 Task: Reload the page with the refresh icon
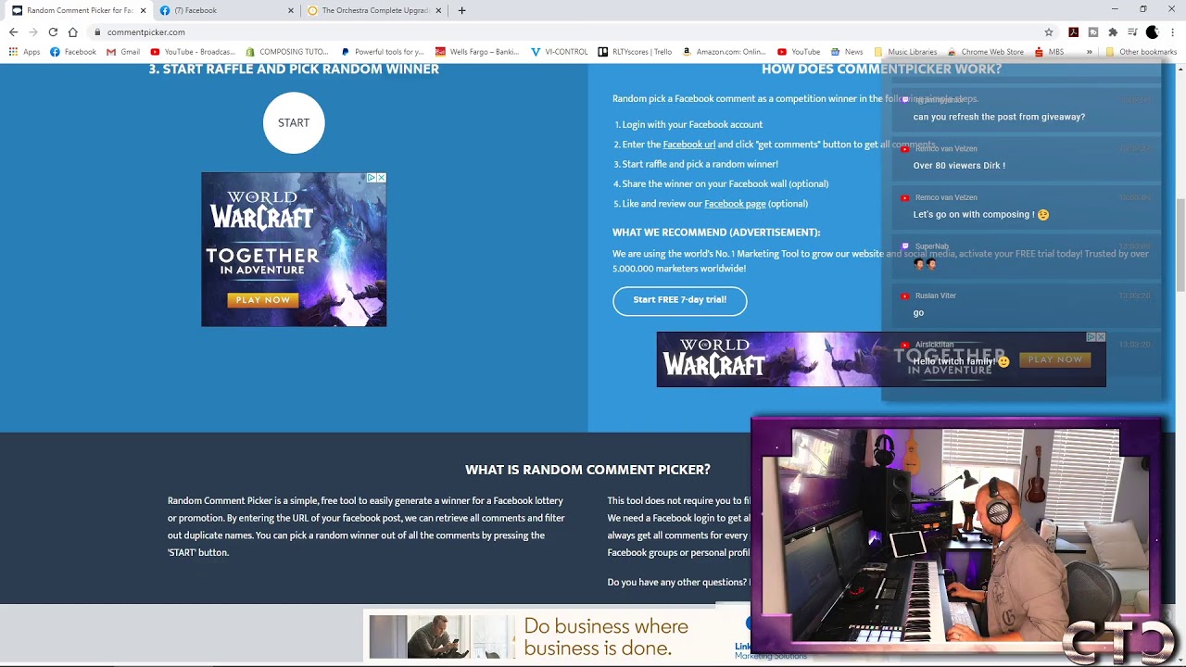click(x=53, y=31)
